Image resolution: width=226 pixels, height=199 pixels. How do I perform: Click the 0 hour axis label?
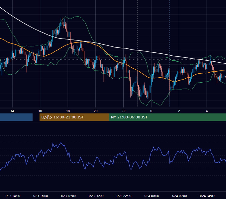pyautogui.click(x=151, y=111)
